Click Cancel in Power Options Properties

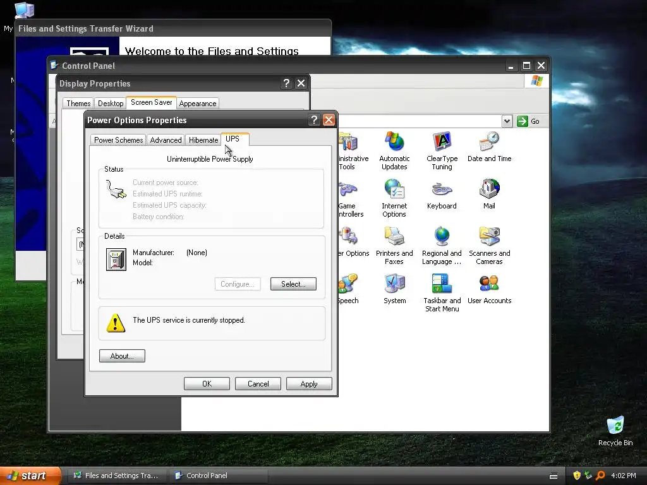tap(258, 383)
